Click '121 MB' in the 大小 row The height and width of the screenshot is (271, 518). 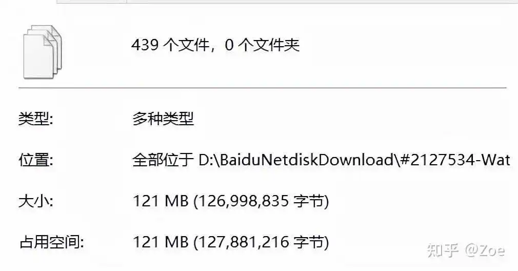pyautogui.click(x=161, y=201)
